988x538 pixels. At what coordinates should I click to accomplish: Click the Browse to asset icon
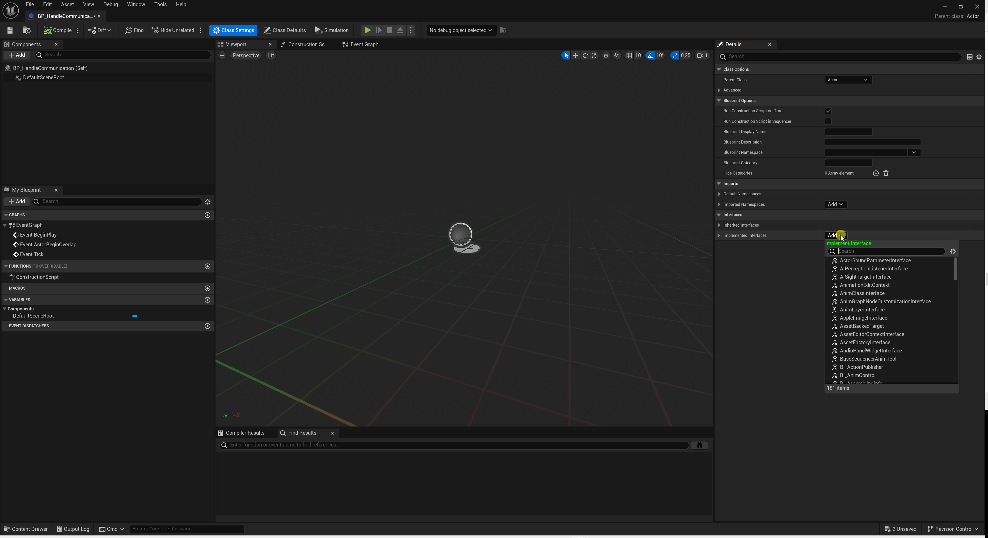tap(26, 30)
